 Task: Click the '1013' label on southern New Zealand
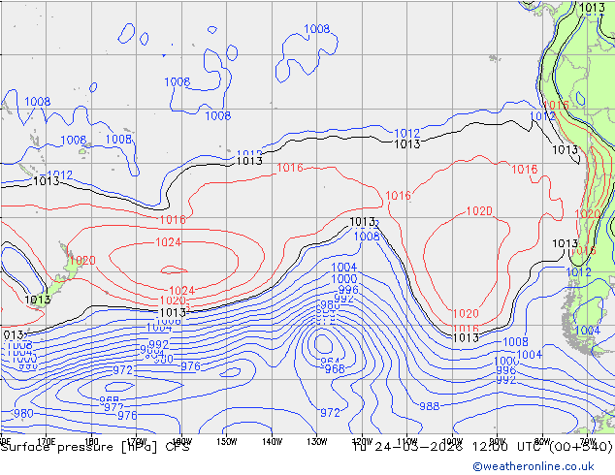tap(38, 300)
